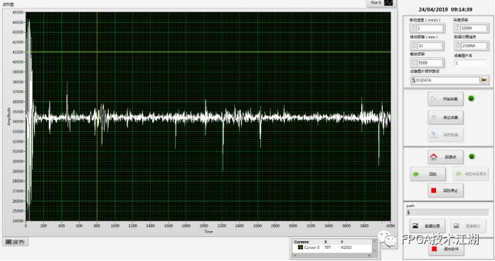
Task: Click the Cursors legend vertical scrollbar
Action: point(374,246)
